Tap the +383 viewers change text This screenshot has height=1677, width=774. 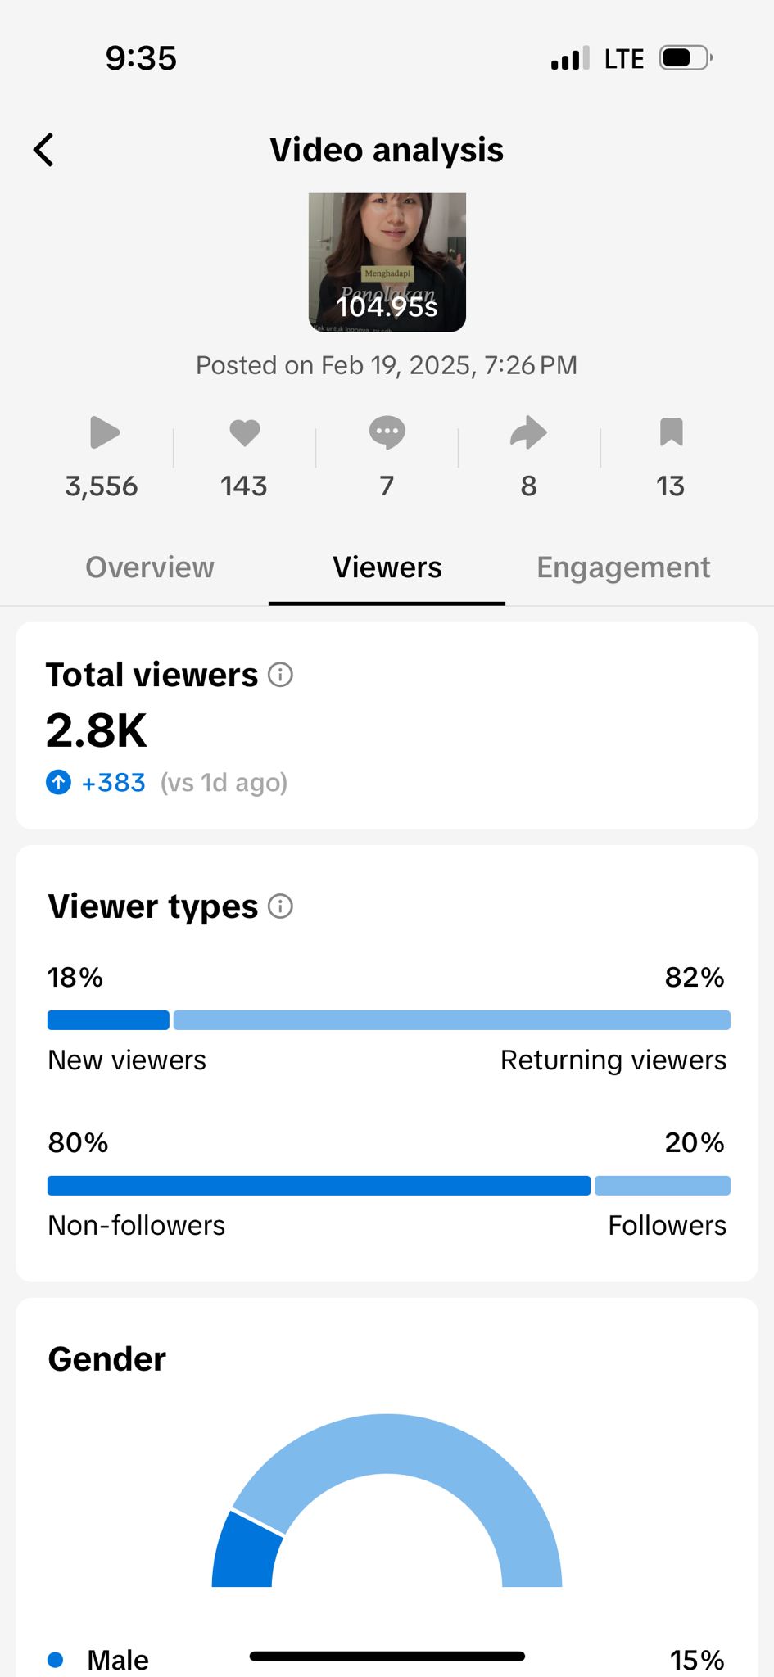(114, 783)
